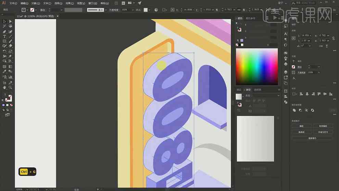
Task: Click second quick action button, top row
Action: (323, 126)
